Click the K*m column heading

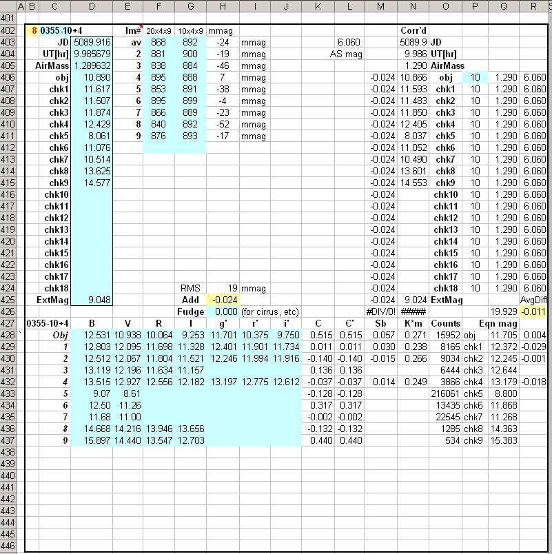(x=413, y=323)
